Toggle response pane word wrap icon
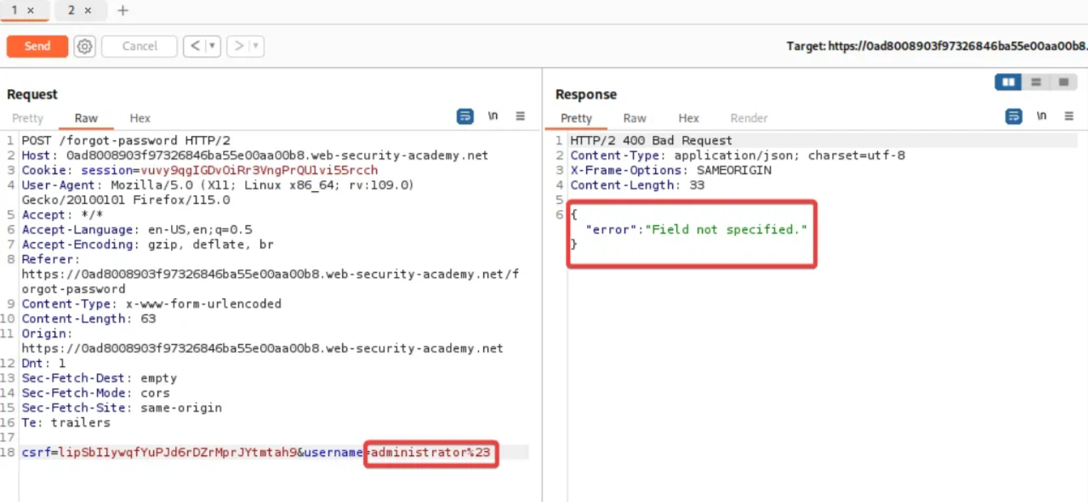 [1013, 116]
